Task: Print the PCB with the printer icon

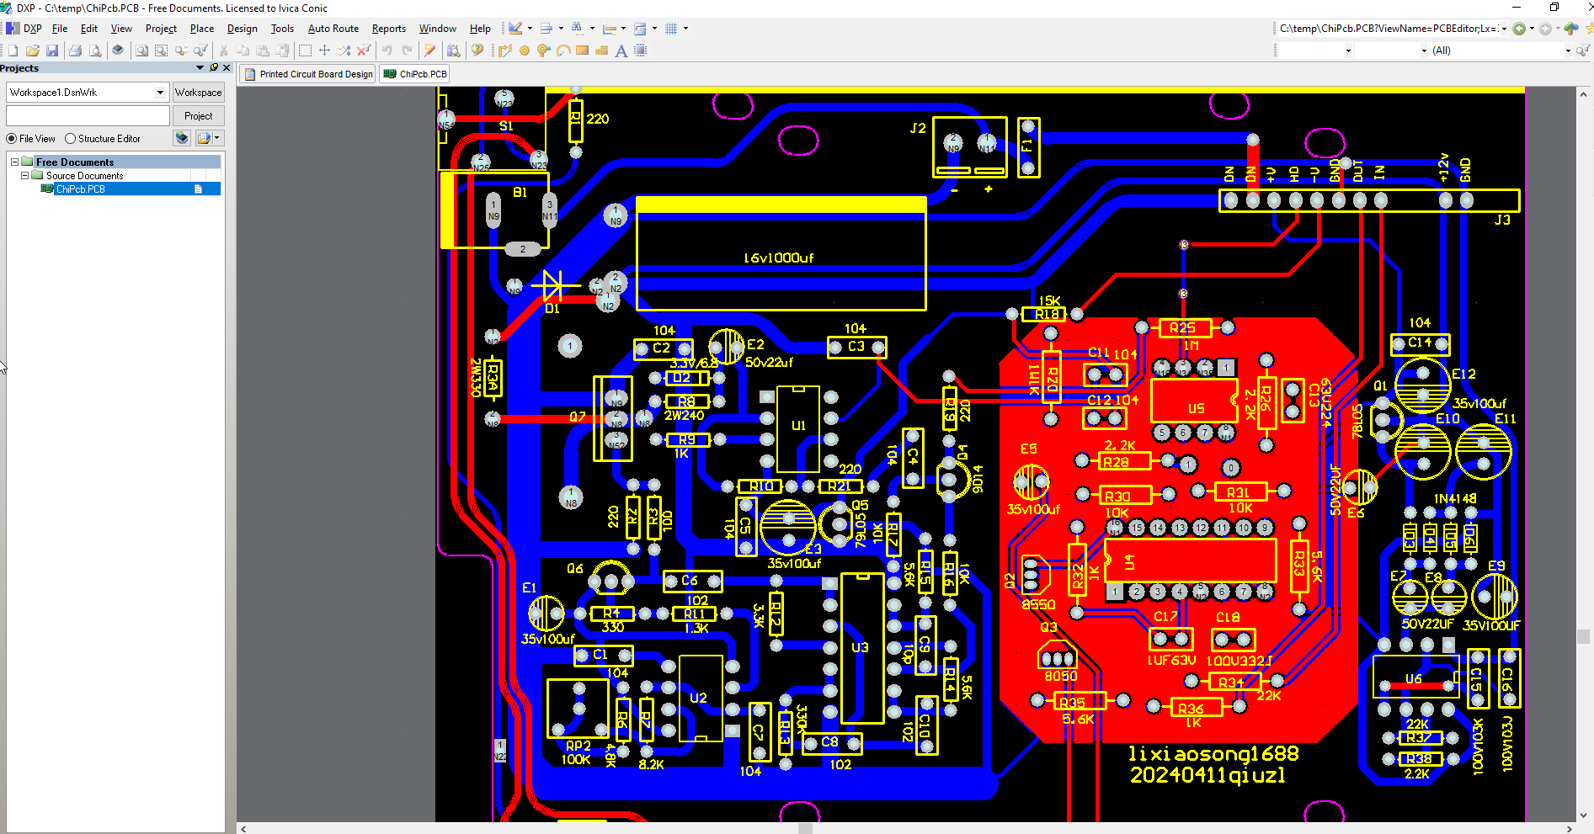Action: pos(75,50)
